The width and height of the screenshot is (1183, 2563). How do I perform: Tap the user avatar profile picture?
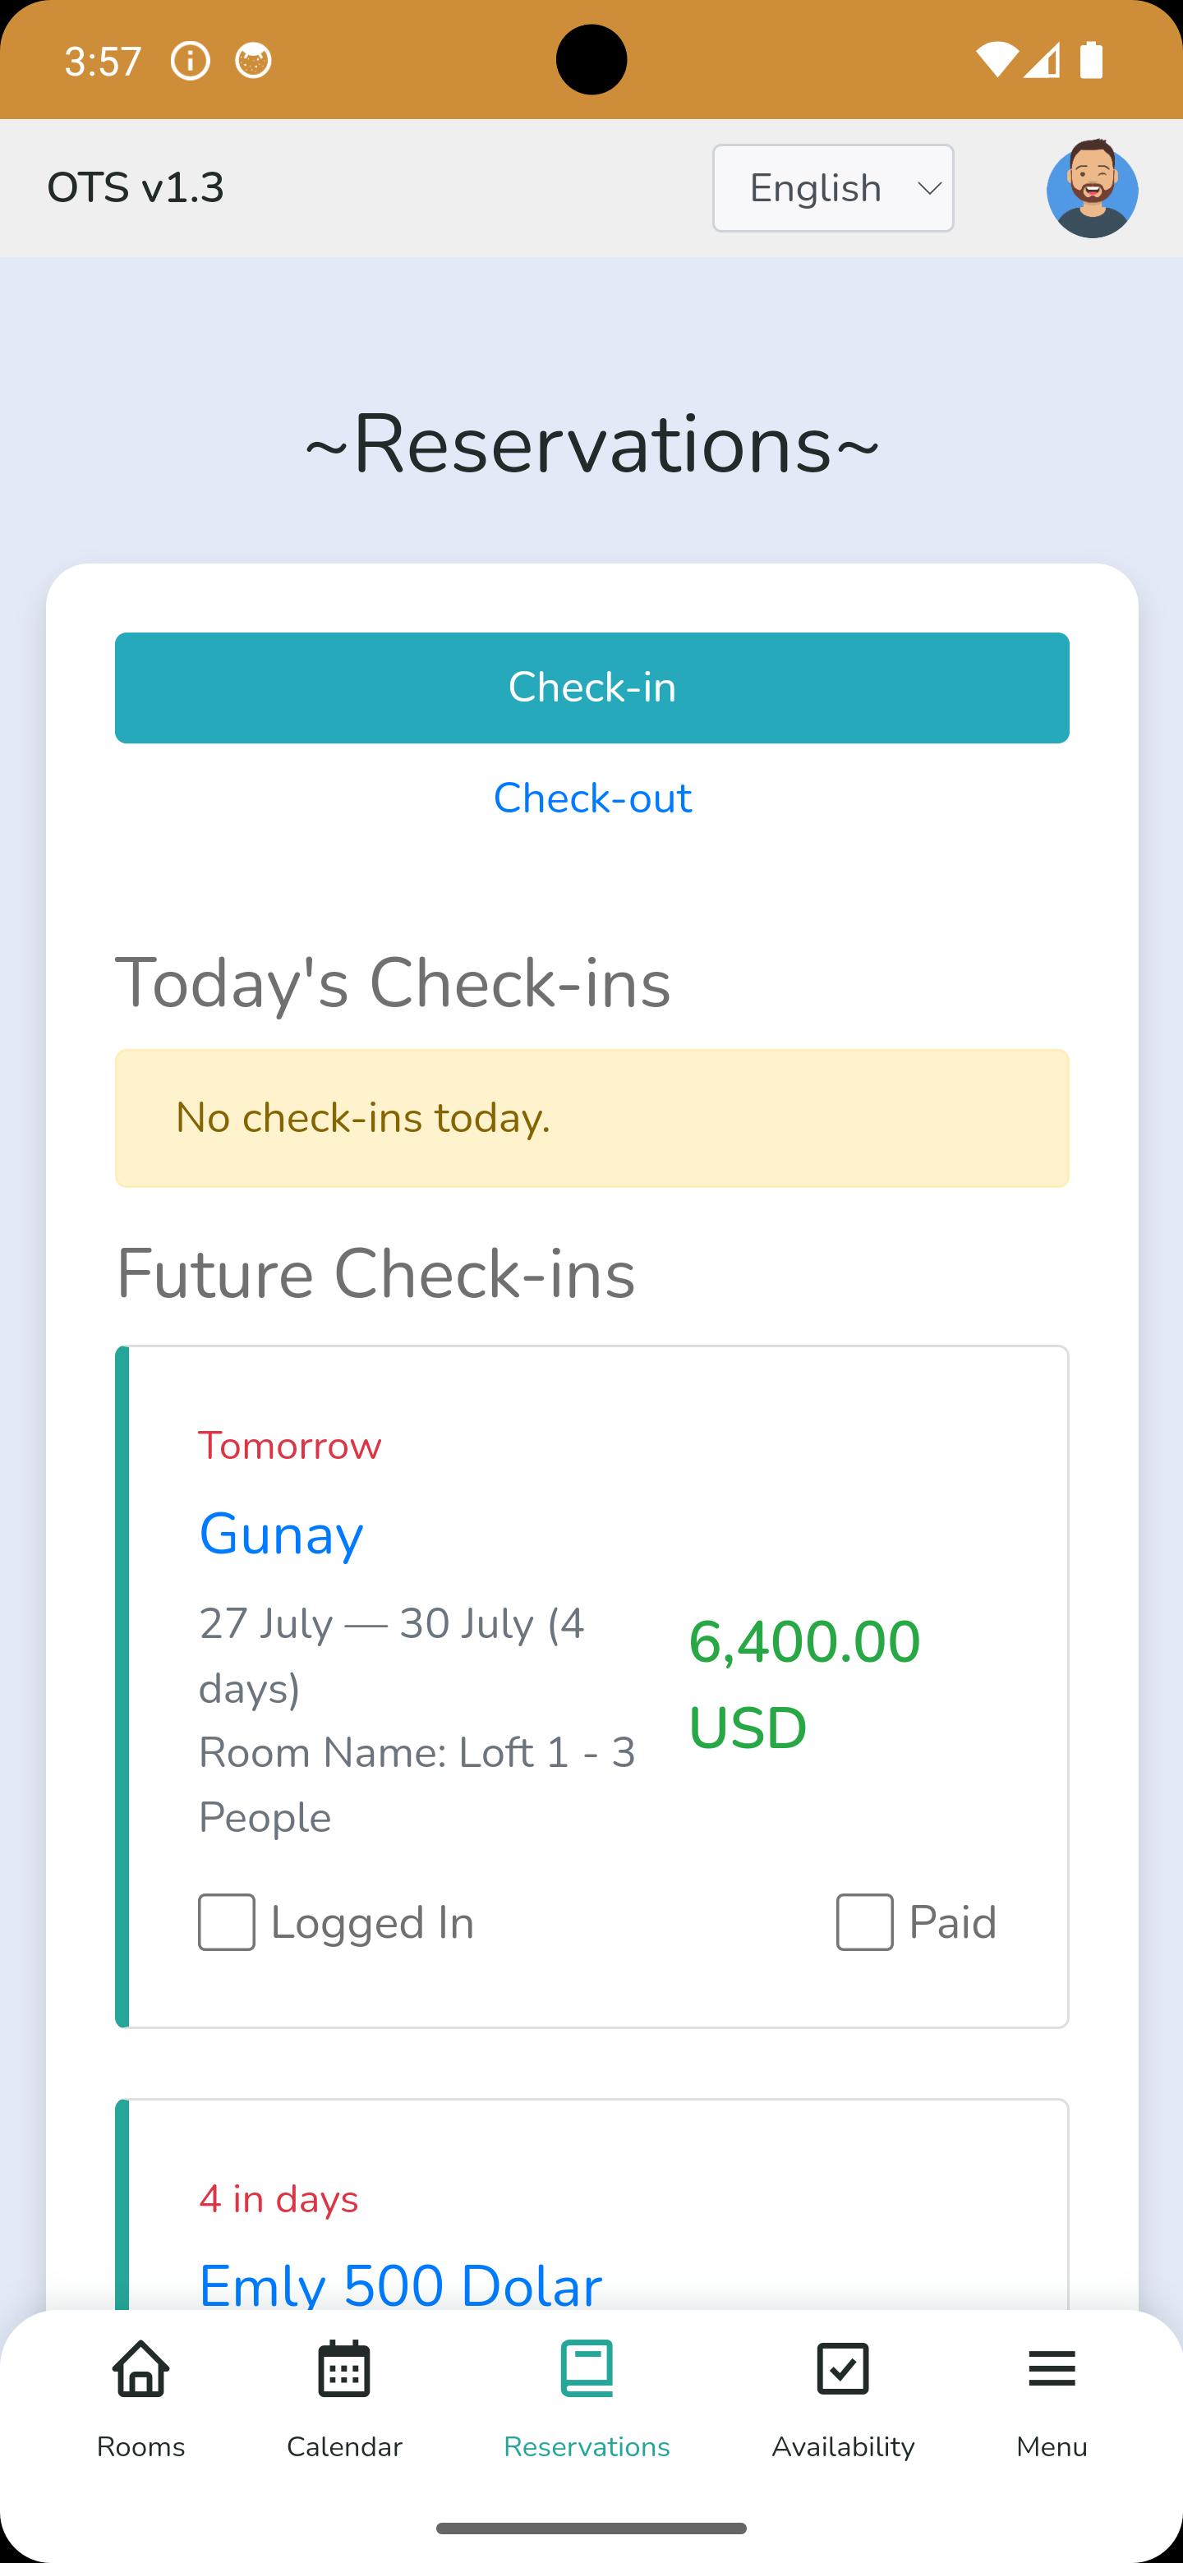[1093, 188]
